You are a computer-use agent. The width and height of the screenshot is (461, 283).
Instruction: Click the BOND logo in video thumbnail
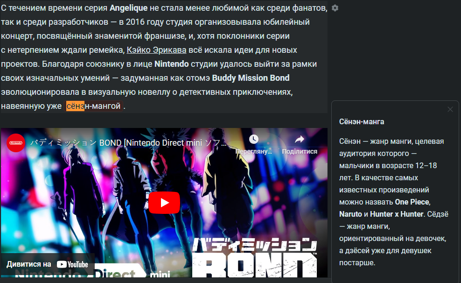pyautogui.click(x=255, y=257)
